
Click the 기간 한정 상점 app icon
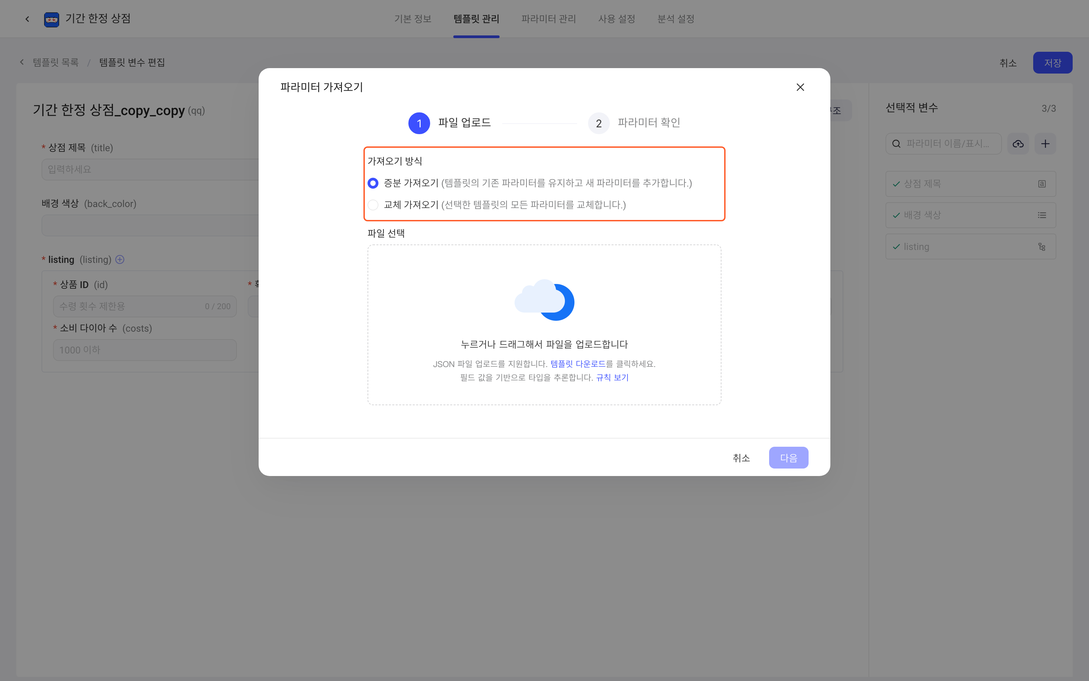[x=52, y=19]
